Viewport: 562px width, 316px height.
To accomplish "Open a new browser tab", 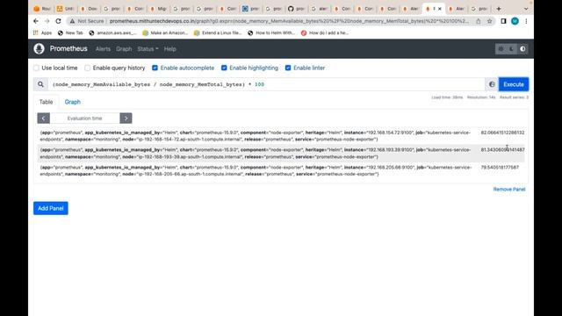I will pos(499,9).
